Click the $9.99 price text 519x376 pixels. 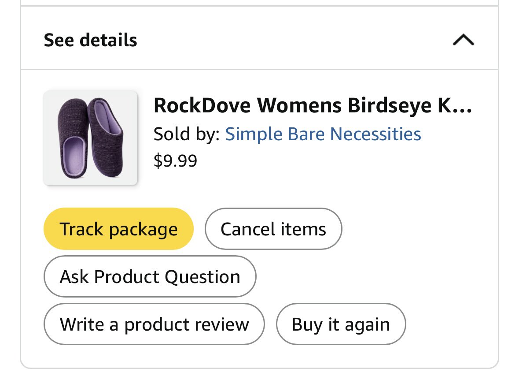(x=175, y=161)
